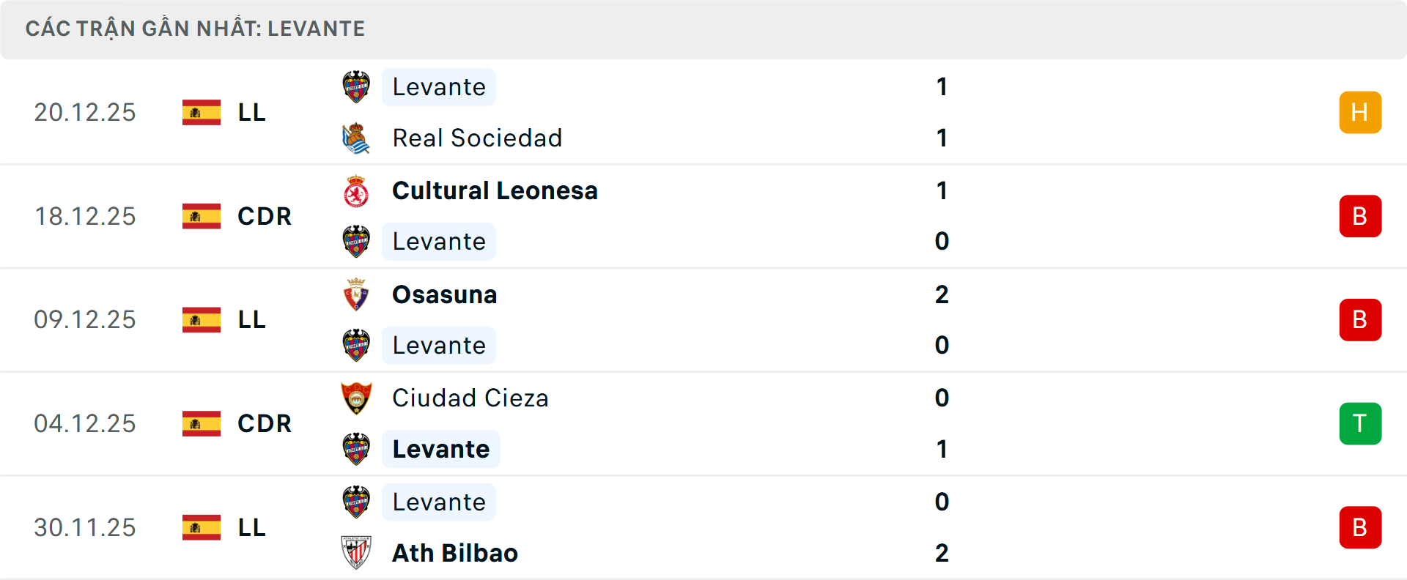Click Spain flag beside the 18.12.25 match
Screen dimensions: 1407x580
point(202,216)
